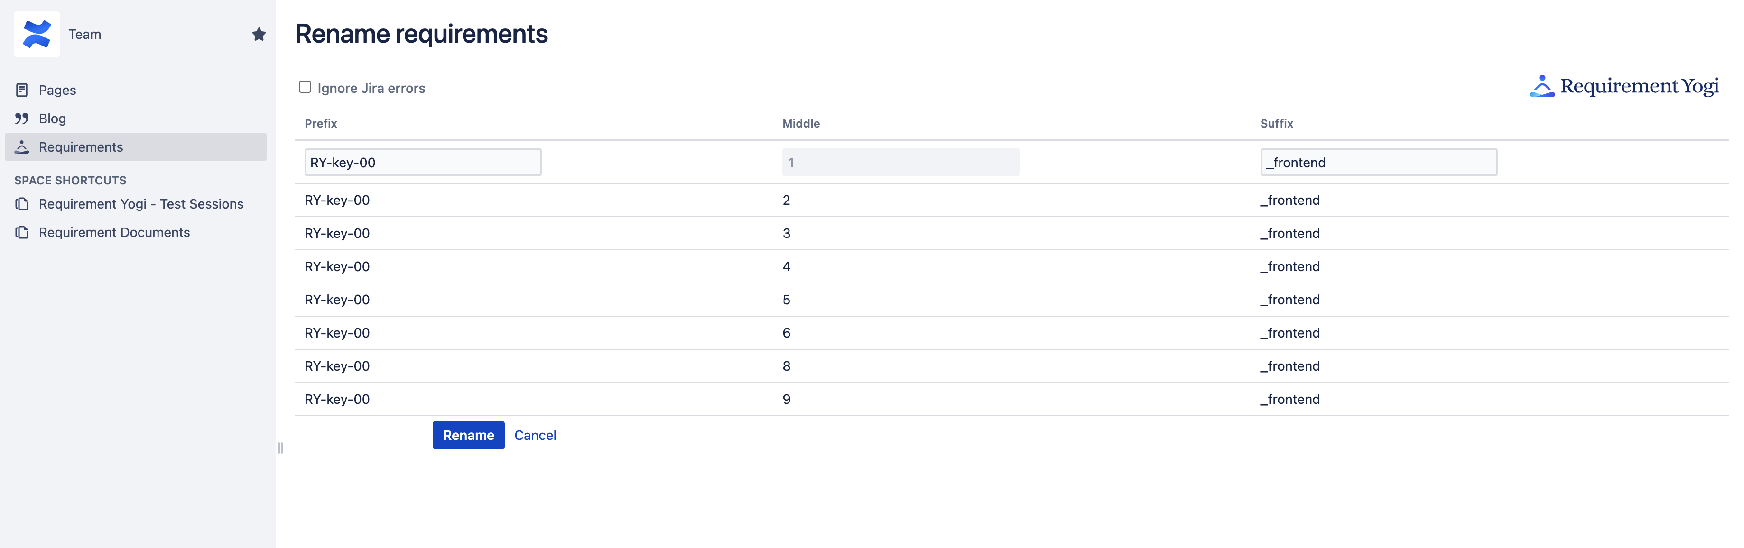Screen dimensions: 1744x548
Task: Open Requirement Yogi - Test Sessions shortcut
Action: pyautogui.click(x=141, y=204)
